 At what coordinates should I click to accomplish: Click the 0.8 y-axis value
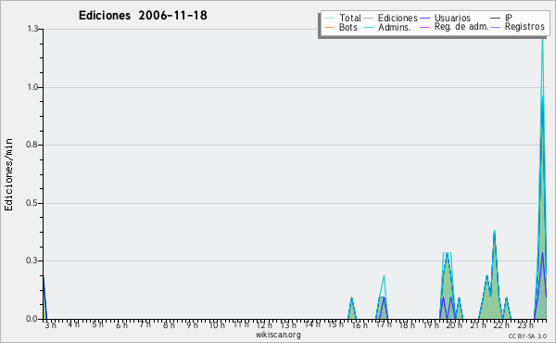(x=32, y=145)
